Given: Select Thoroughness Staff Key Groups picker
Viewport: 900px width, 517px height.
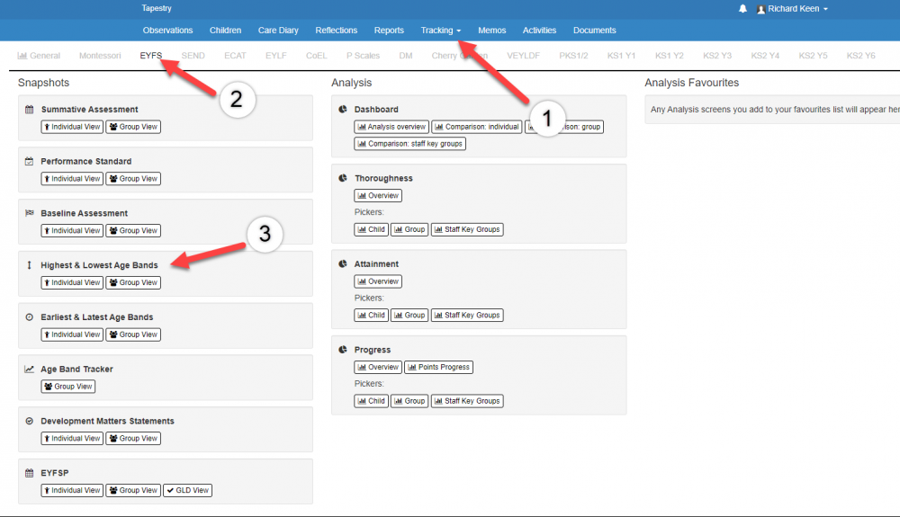Looking at the screenshot, I should tap(467, 229).
